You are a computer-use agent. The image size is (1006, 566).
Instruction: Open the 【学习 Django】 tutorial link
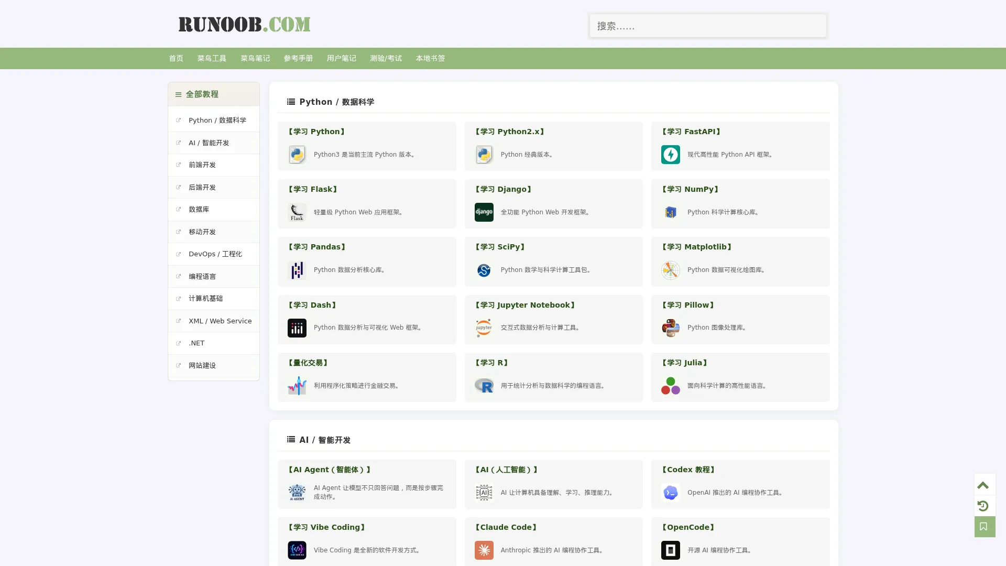click(504, 189)
